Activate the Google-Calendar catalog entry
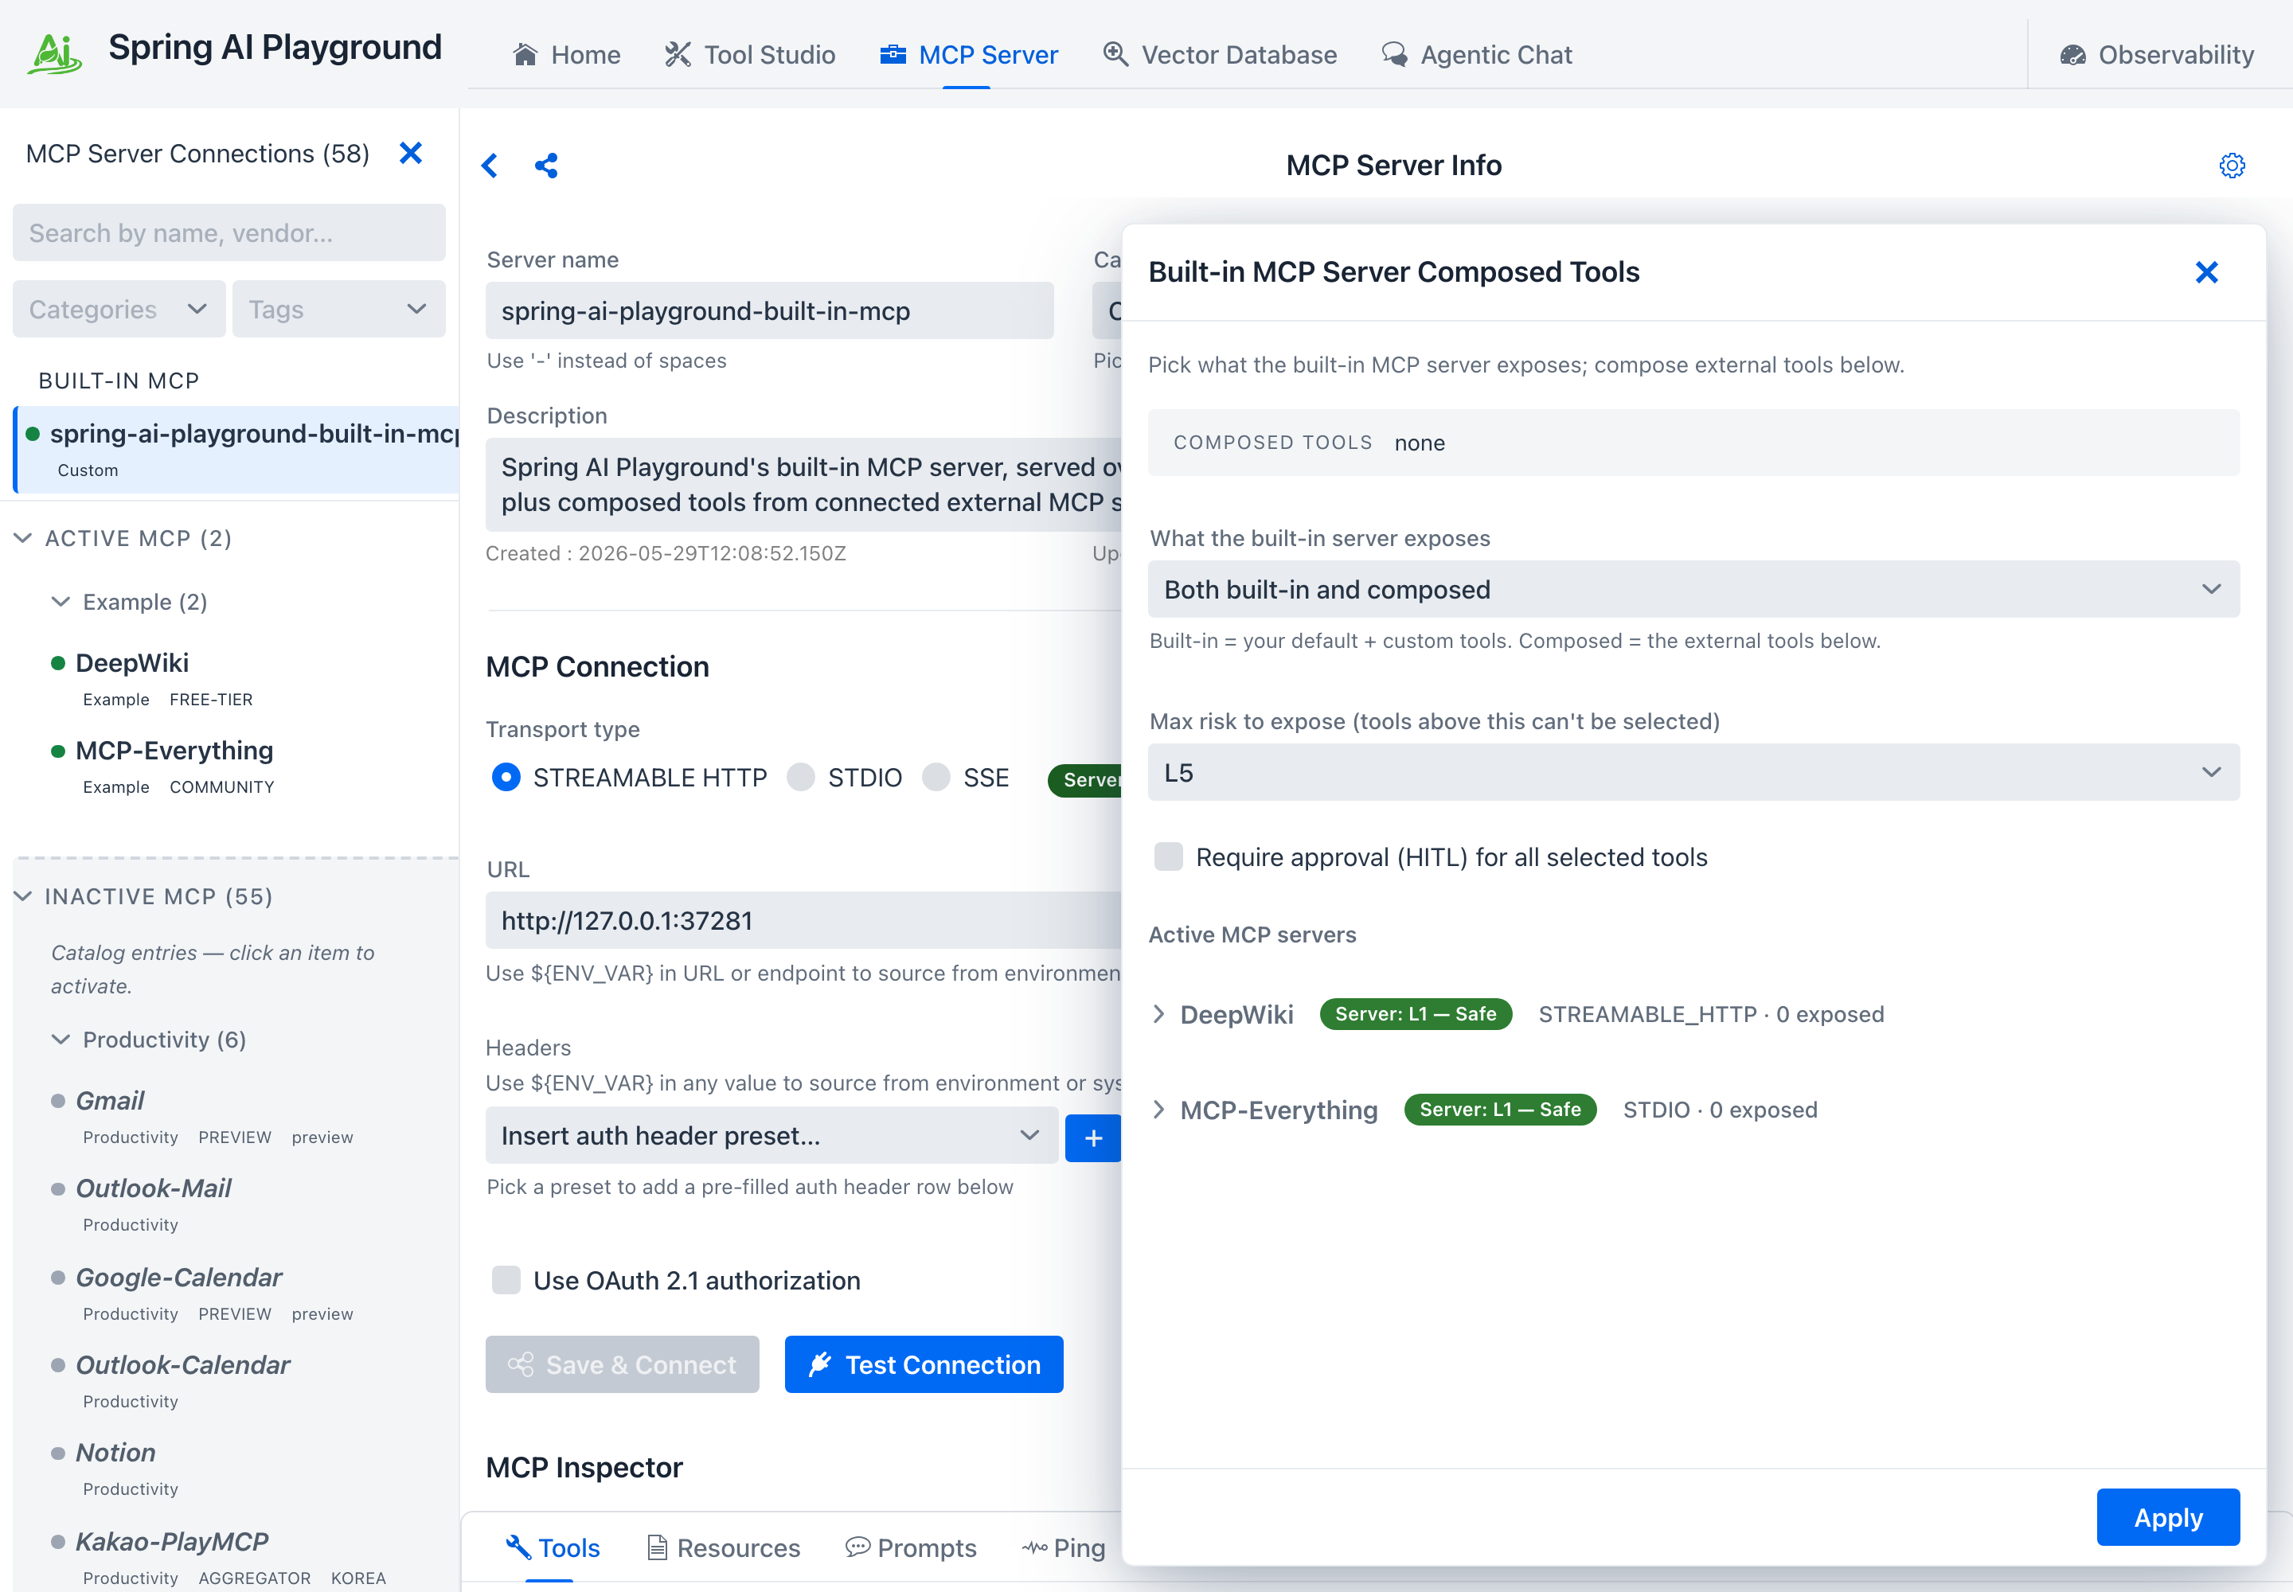 pyautogui.click(x=178, y=1277)
